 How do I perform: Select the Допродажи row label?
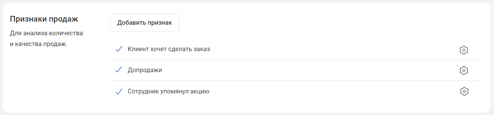pos(145,70)
